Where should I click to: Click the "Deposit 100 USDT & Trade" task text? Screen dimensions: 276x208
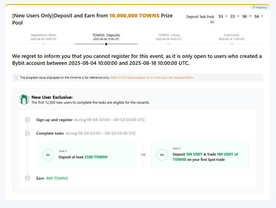click(x=205, y=157)
